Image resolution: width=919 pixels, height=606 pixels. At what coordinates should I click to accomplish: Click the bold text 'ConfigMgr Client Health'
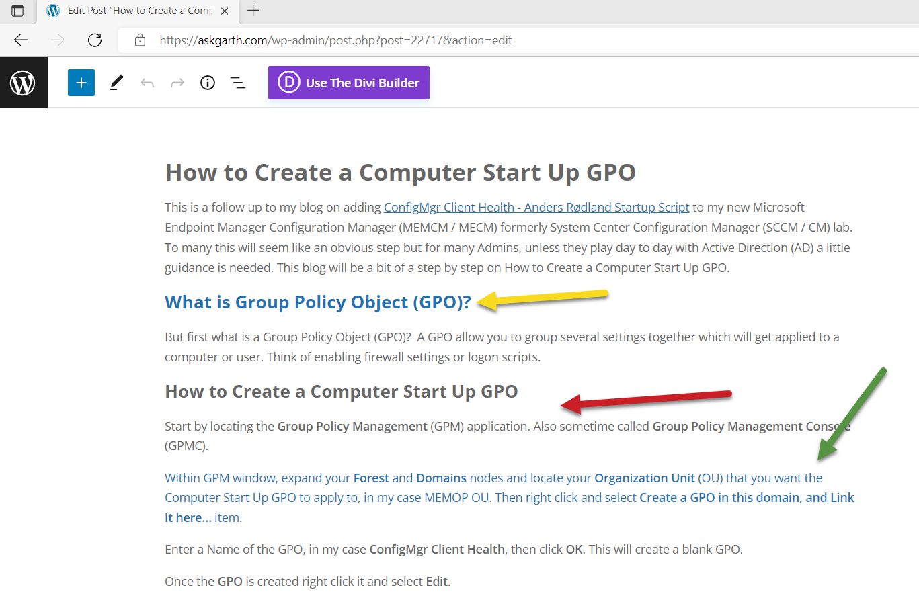[x=437, y=549]
